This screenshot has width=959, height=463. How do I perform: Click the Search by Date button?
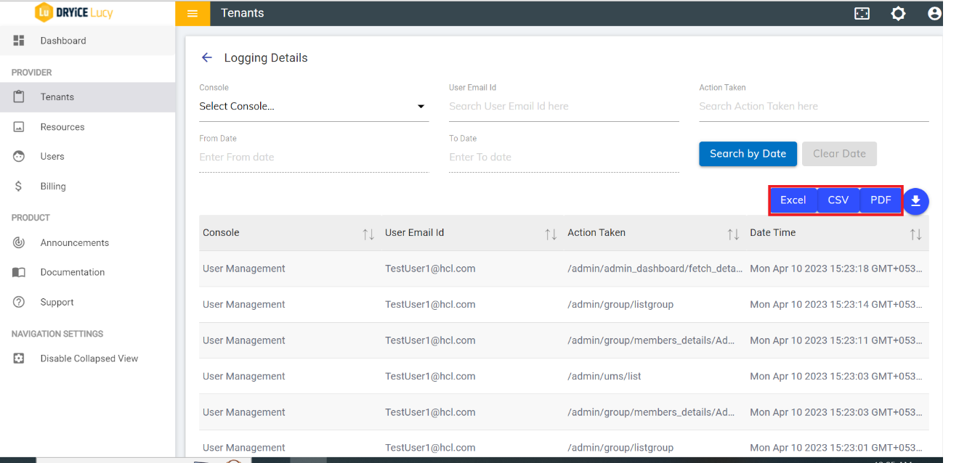pos(748,154)
